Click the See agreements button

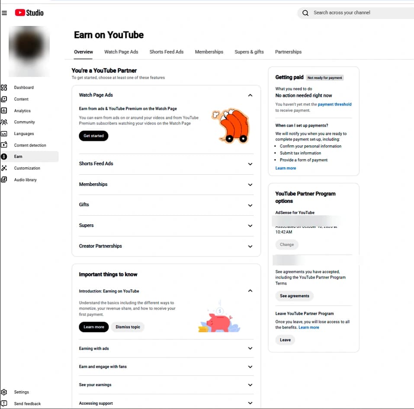pos(295,296)
